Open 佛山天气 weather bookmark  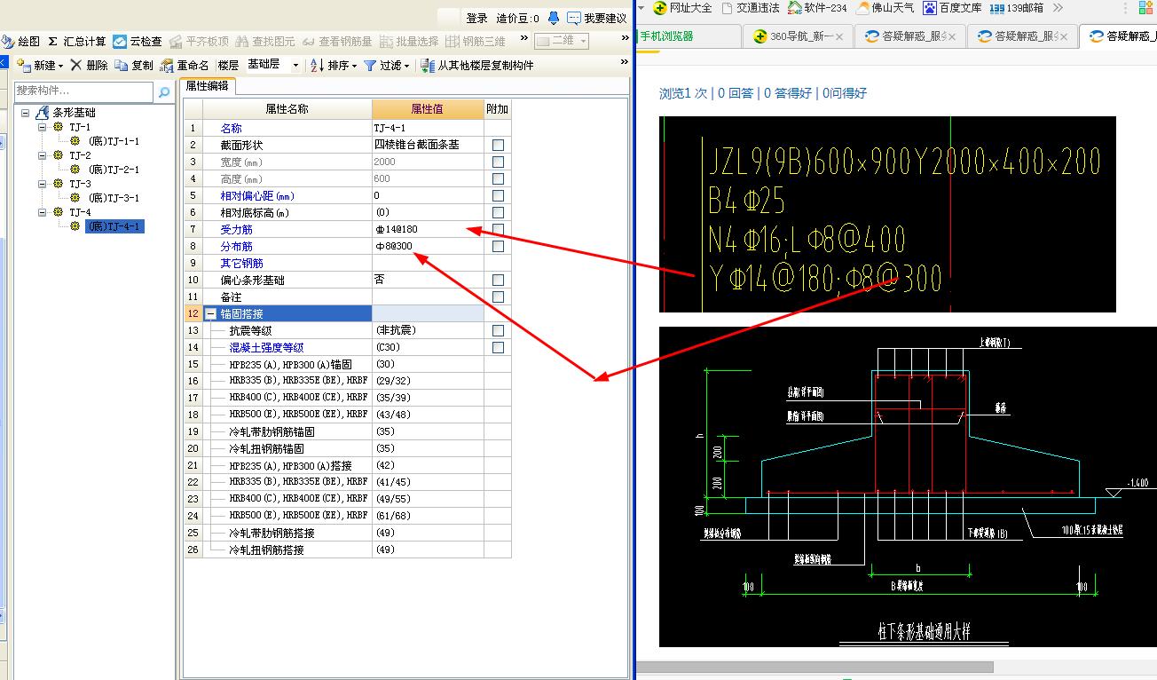coord(885,8)
